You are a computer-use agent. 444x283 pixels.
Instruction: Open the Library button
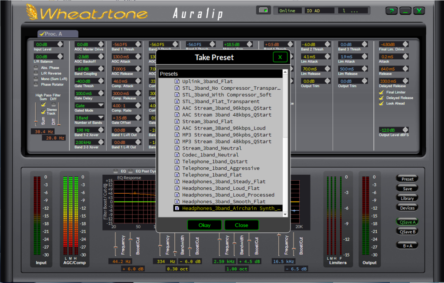(x=407, y=198)
